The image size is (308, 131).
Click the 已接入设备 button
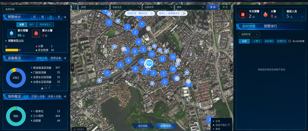(x=38, y=97)
